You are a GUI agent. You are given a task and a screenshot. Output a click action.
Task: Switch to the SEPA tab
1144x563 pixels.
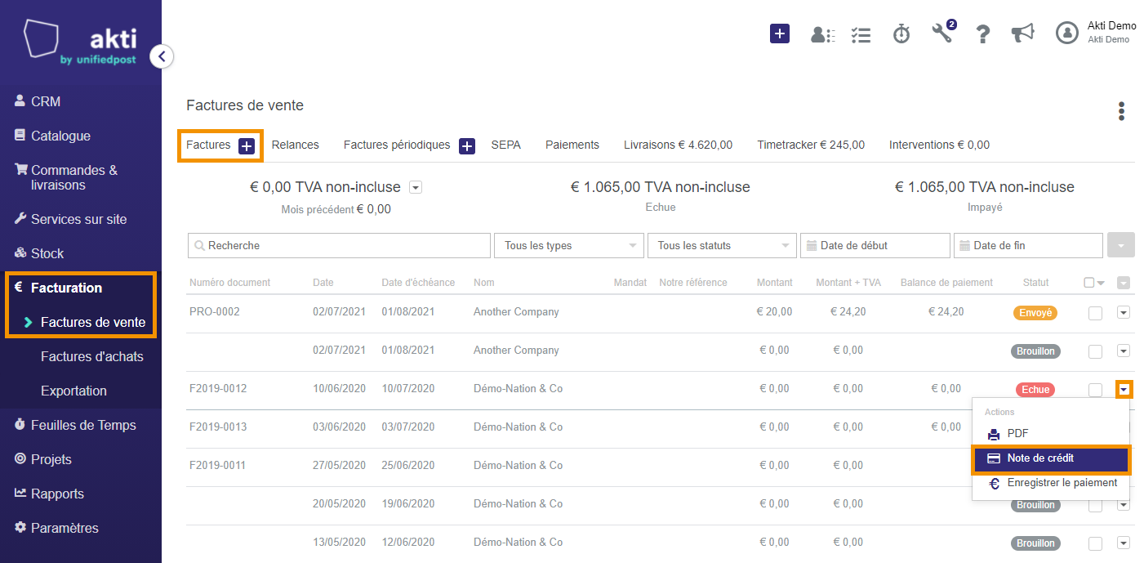point(506,145)
